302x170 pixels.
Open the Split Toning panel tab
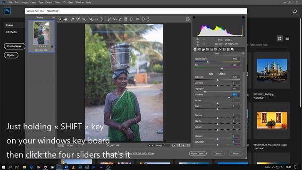coord(211,49)
